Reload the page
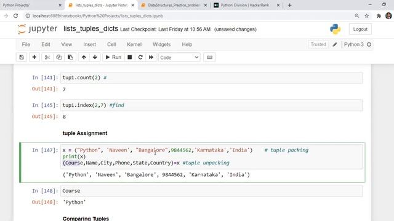 pos(15,16)
